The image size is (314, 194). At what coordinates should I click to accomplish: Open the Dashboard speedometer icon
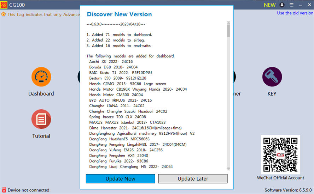pos(41,77)
